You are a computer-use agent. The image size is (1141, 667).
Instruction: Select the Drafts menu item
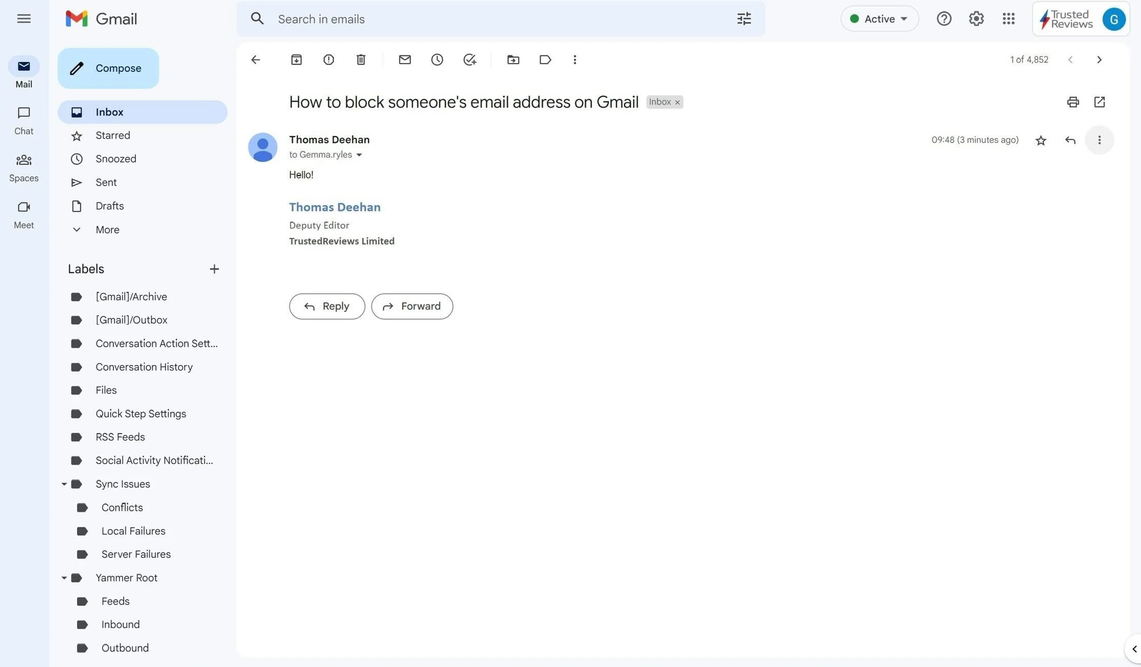(x=110, y=207)
